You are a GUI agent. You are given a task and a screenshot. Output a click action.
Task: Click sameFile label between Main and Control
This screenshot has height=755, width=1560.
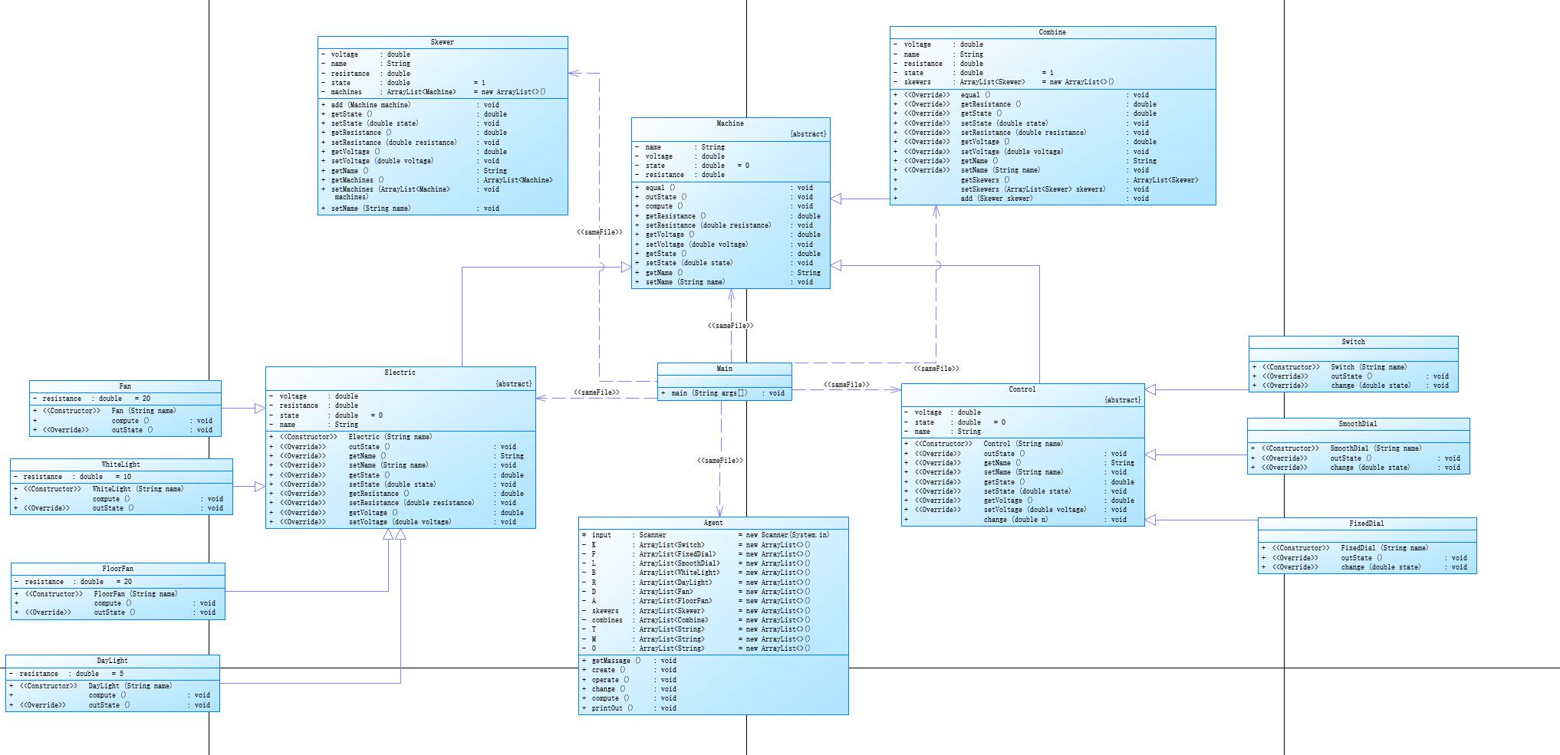click(847, 385)
